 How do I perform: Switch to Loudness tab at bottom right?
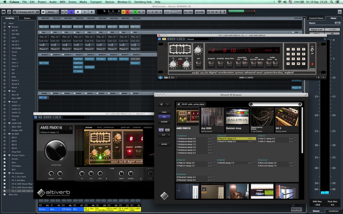[333, 211]
